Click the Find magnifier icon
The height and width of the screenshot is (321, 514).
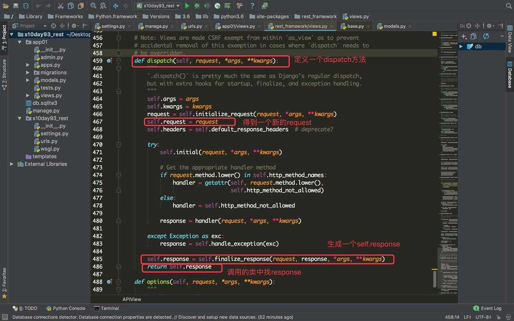[x=93, y=6]
